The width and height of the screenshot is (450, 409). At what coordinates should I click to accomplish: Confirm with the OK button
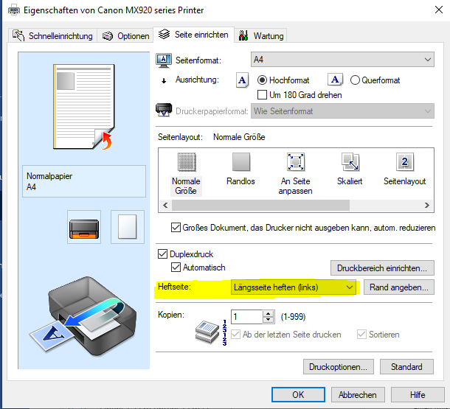point(298,395)
